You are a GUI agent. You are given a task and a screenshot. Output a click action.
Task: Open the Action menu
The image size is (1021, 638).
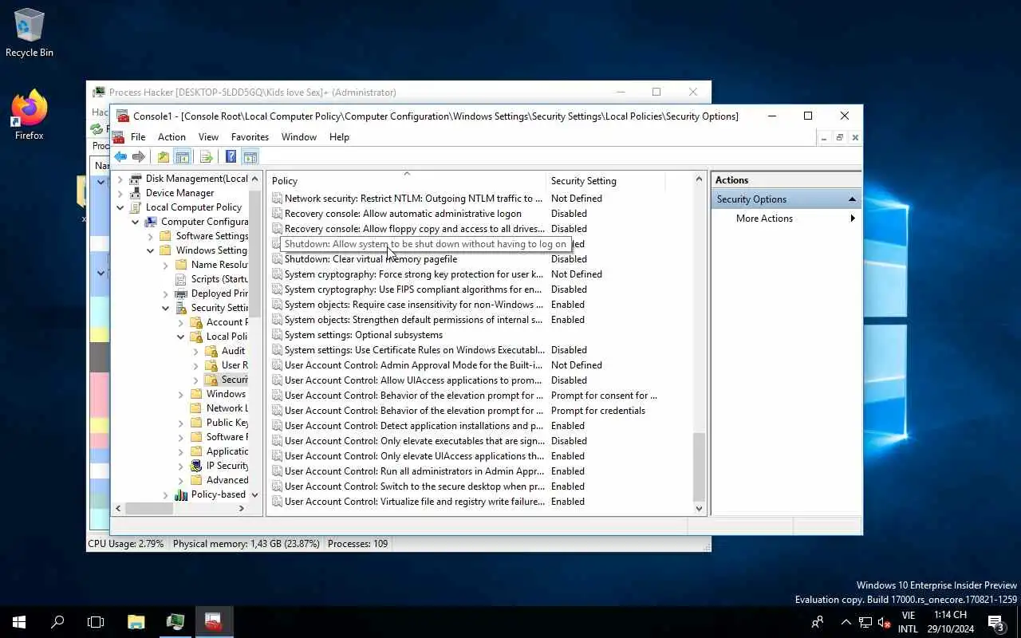(x=171, y=137)
